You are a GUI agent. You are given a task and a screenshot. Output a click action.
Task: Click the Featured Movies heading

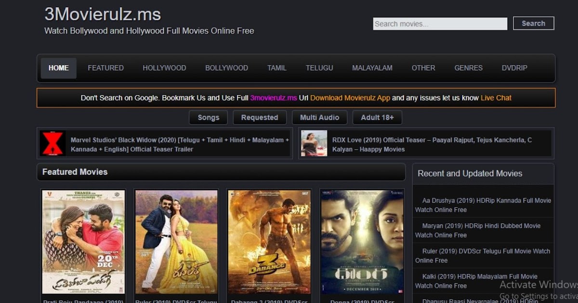point(75,172)
